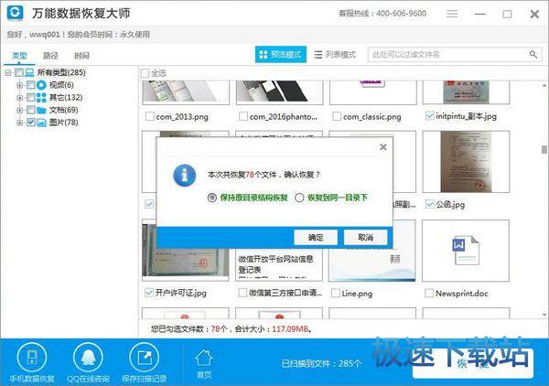This screenshot has width=549, height=386.
Task: Open the 公函.jpg thumbnail
Action: point(466,162)
